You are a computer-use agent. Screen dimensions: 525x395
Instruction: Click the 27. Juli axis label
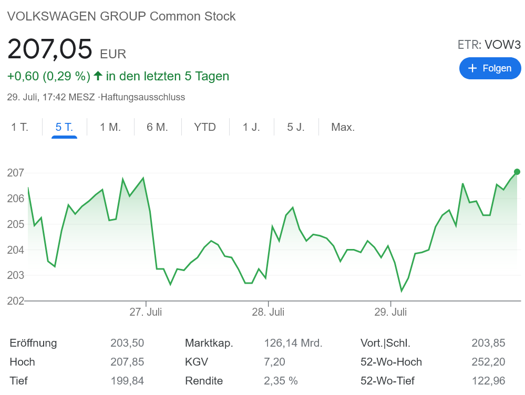[146, 312]
